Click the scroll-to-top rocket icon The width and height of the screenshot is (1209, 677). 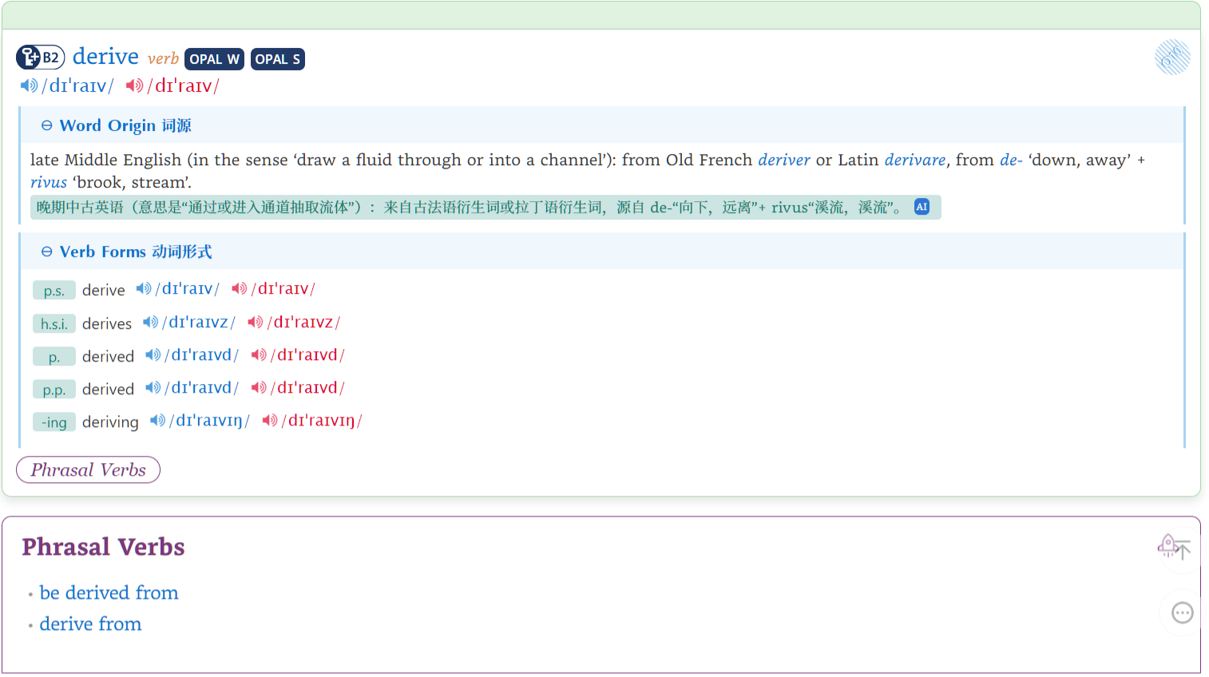1173,548
